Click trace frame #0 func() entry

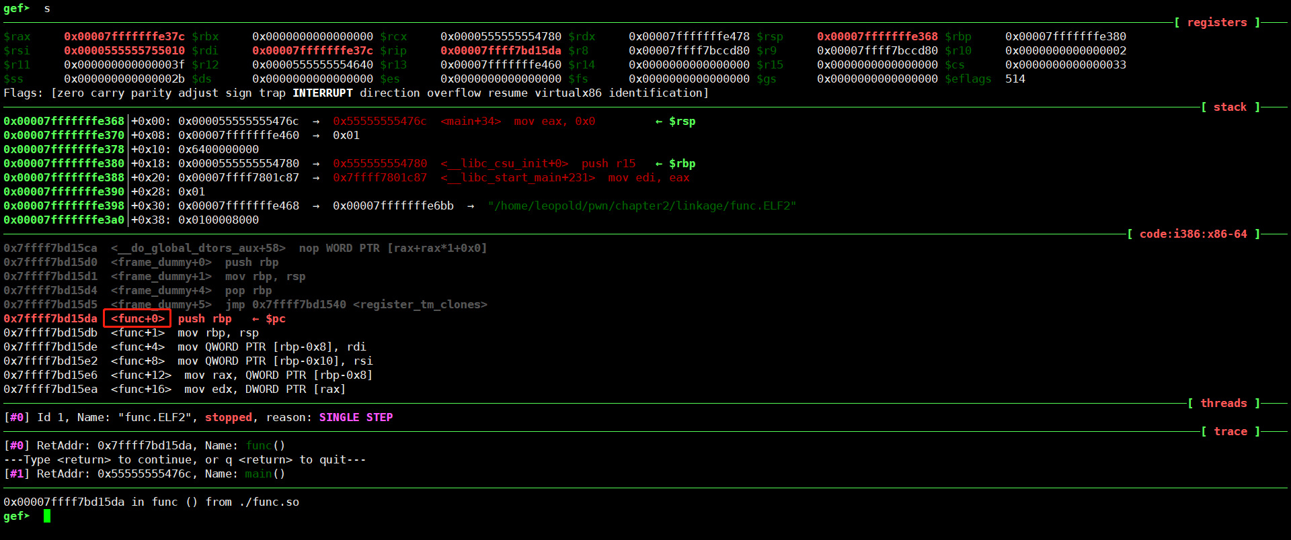coord(145,445)
